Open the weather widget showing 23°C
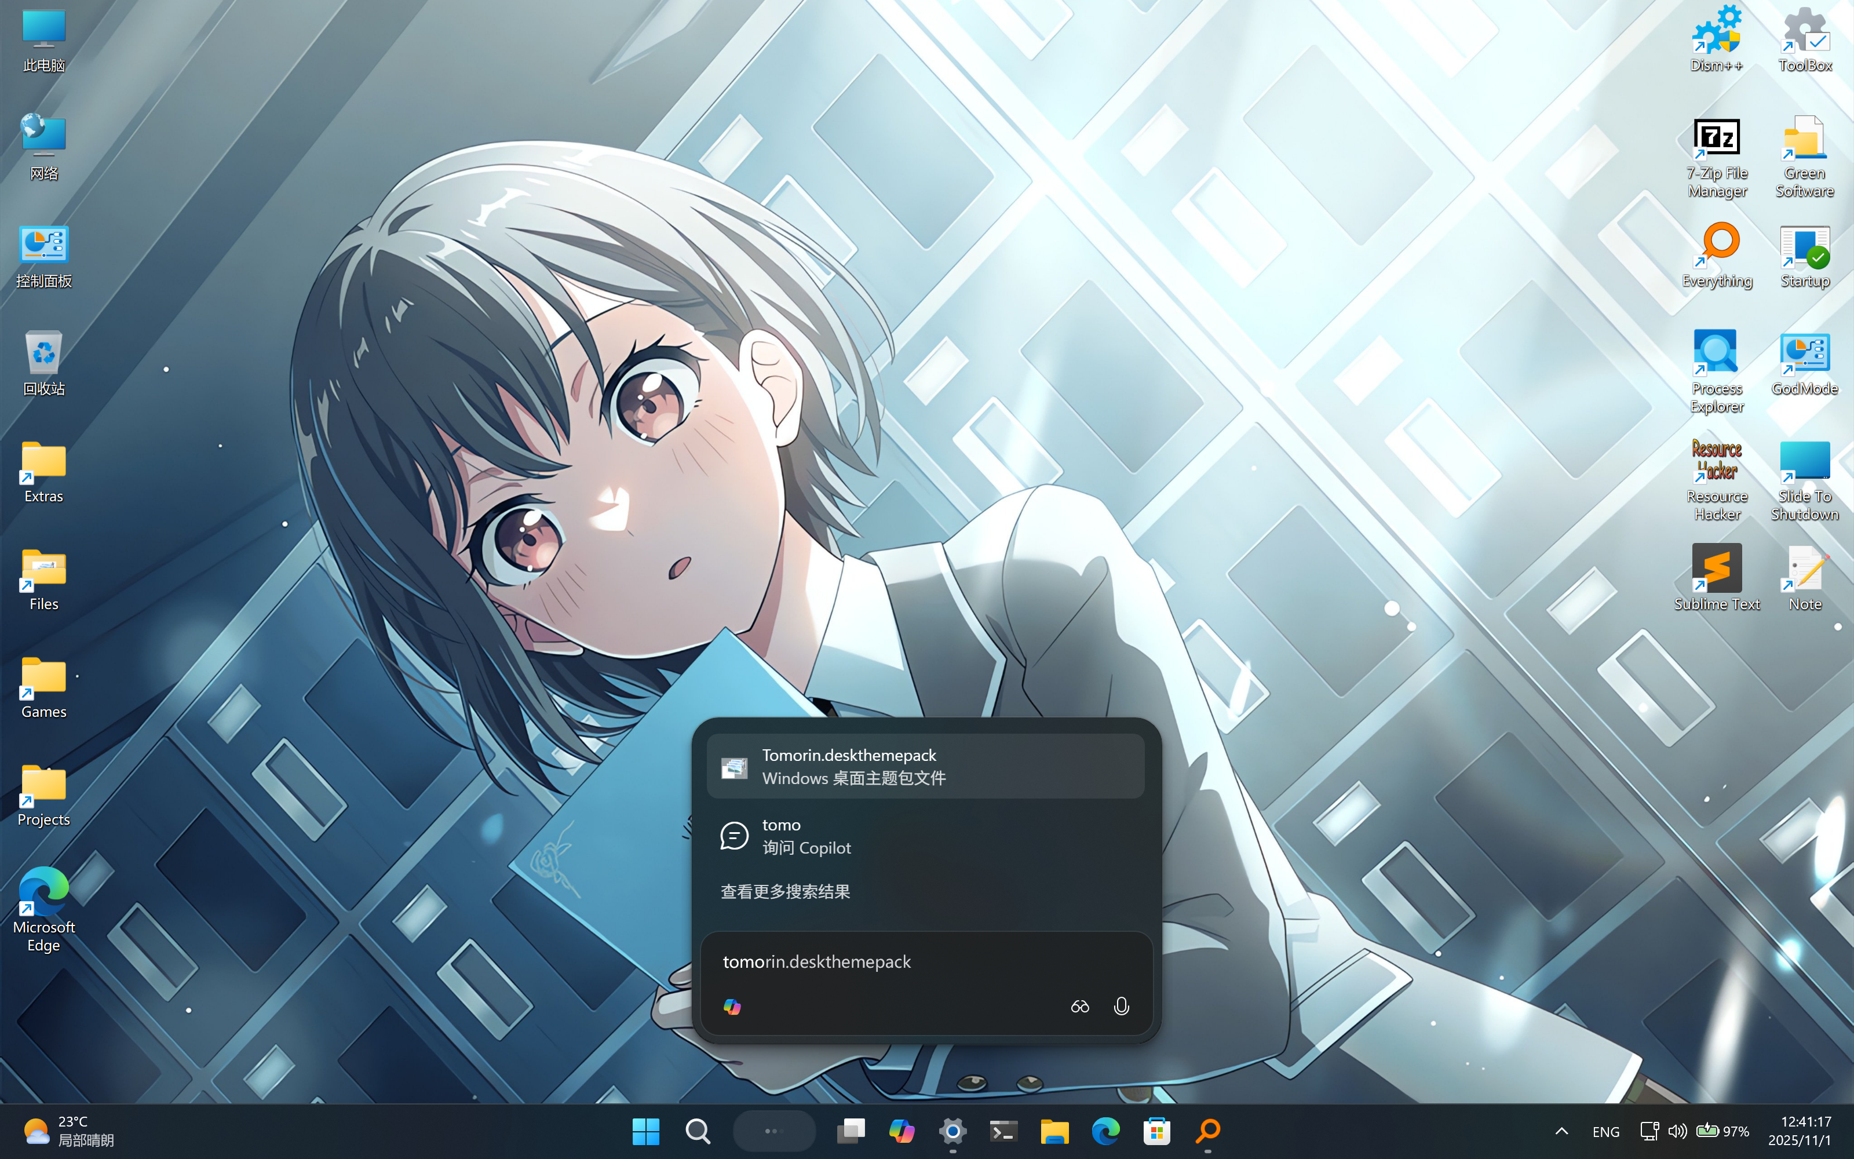The height and width of the screenshot is (1159, 1854). 69,1131
